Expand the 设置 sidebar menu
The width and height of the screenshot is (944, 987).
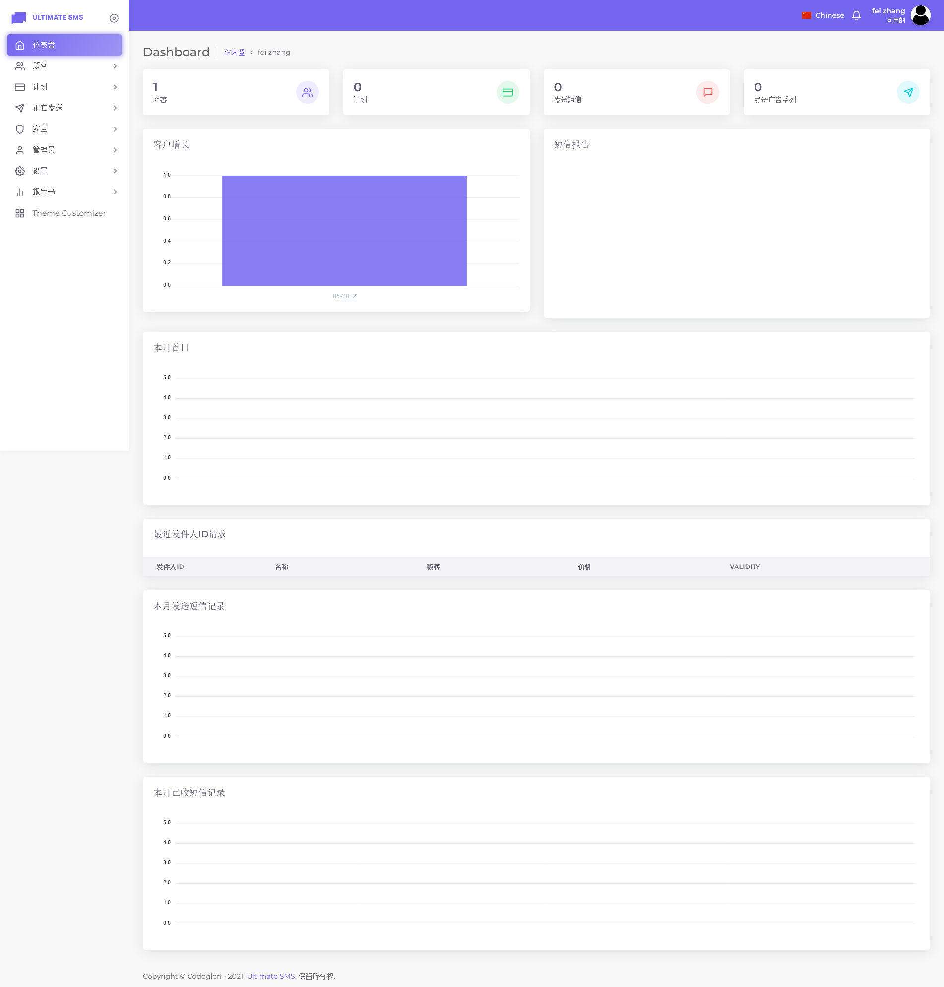tap(64, 171)
